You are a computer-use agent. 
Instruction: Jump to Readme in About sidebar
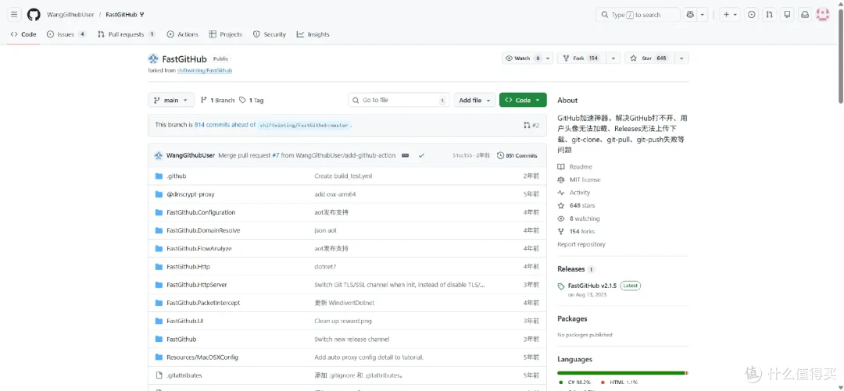(x=575, y=167)
